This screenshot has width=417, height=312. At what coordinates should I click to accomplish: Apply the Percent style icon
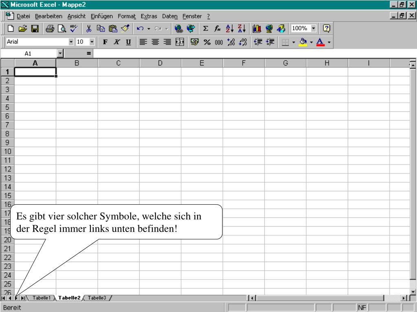[207, 42]
